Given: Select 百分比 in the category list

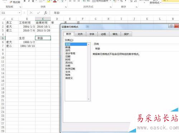Looking at the screenshot, I should click(x=76, y=63).
